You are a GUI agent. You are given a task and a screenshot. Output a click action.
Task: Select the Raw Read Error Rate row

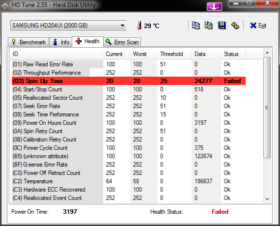[x=129, y=64]
